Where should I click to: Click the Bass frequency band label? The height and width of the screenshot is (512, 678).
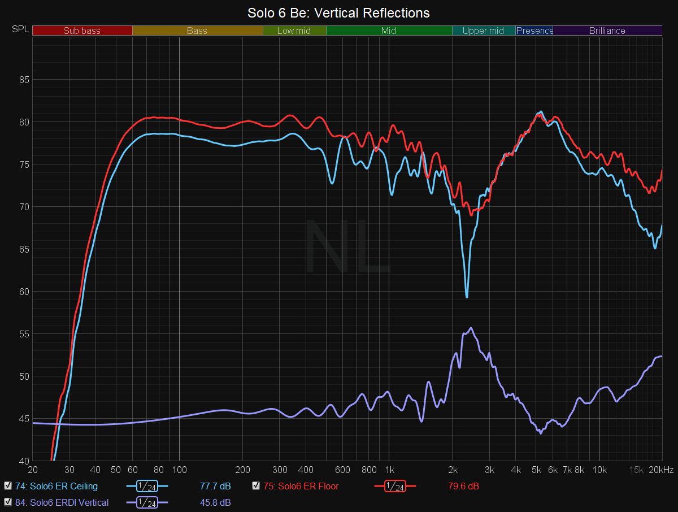197,31
